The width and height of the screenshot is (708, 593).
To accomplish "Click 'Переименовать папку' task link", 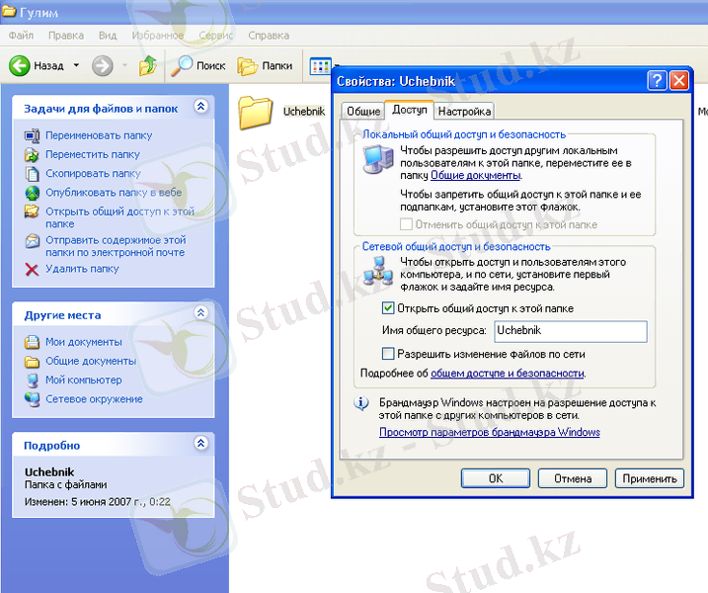I will (99, 135).
